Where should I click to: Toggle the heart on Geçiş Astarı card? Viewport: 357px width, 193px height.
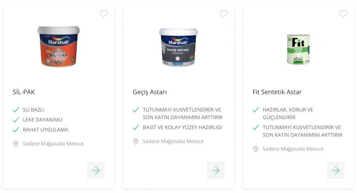pyautogui.click(x=223, y=14)
